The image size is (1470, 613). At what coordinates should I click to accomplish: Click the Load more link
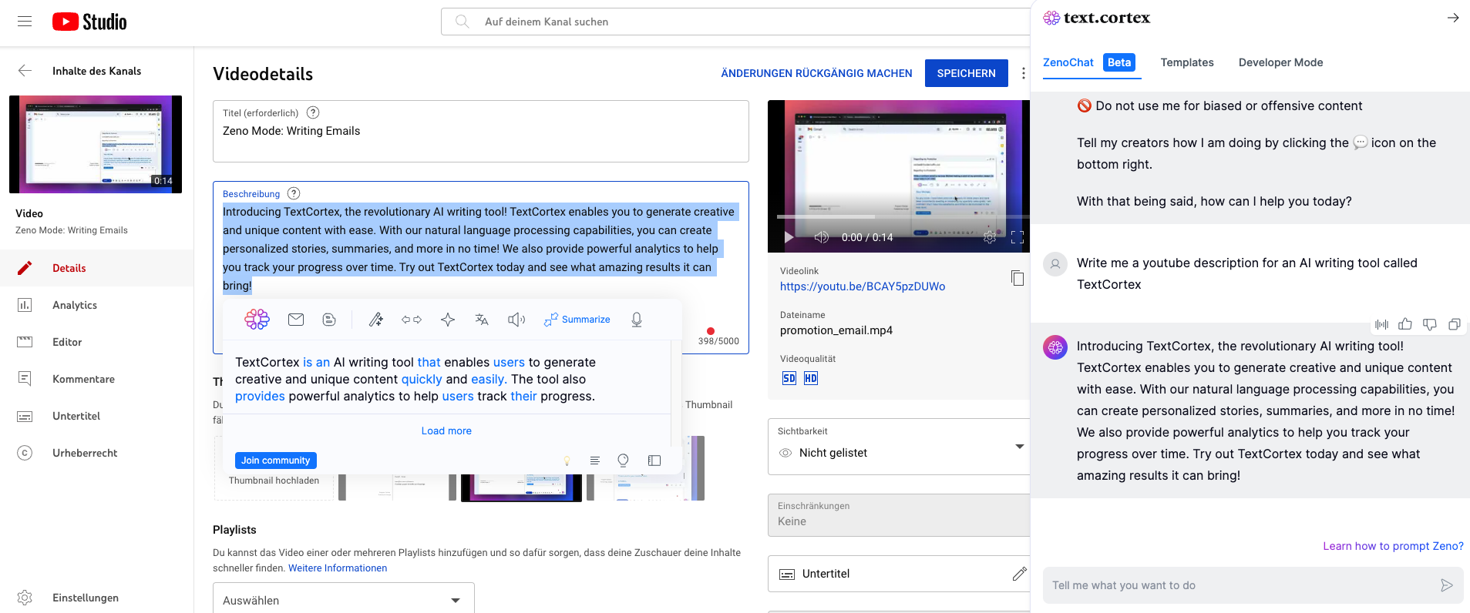[446, 430]
